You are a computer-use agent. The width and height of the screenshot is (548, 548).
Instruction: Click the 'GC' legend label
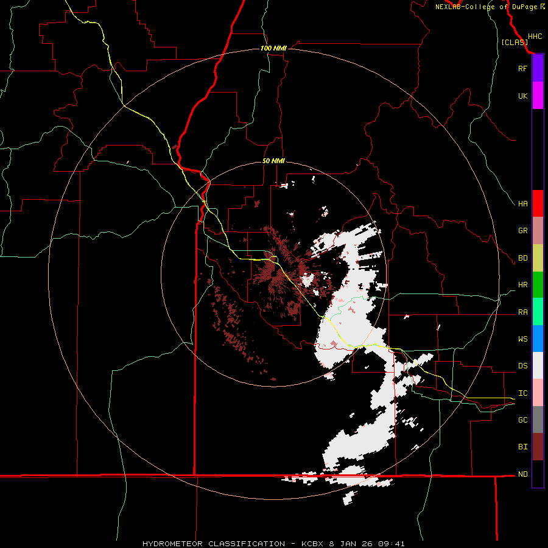pos(522,420)
